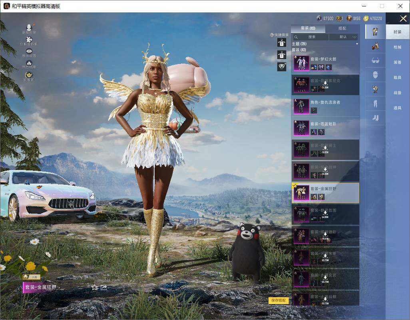Select the 套装-梦幻火箭 outfit row
The image size is (410, 320).
coord(325,63)
